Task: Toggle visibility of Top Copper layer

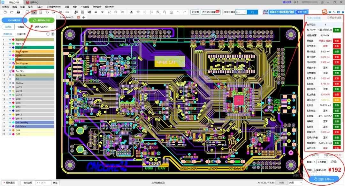Action: point(10,52)
